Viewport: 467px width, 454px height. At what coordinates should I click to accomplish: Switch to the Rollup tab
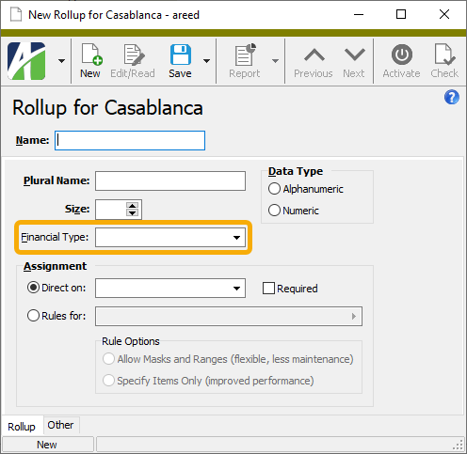pos(22,427)
